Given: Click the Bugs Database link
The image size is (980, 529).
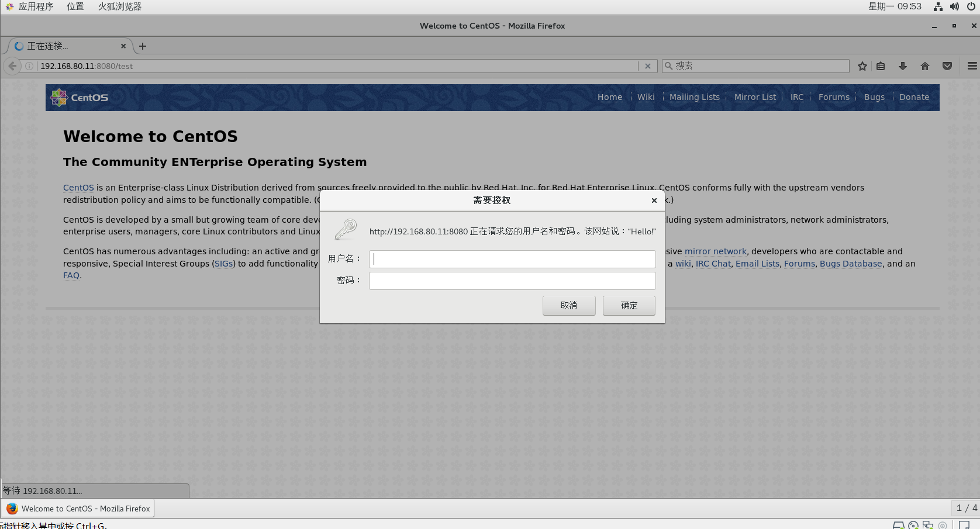Looking at the screenshot, I should pyautogui.click(x=851, y=264).
